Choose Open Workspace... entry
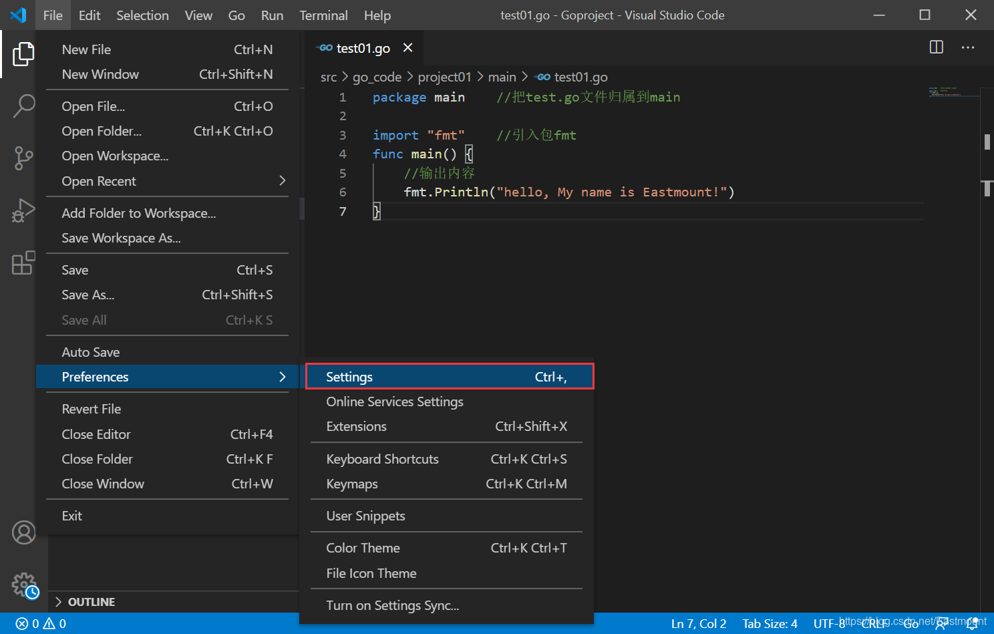The width and height of the screenshot is (994, 634). [167, 156]
